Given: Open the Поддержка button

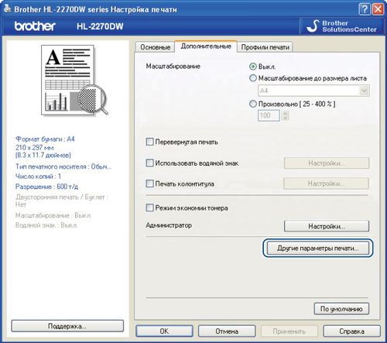Looking at the screenshot, I should pyautogui.click(x=67, y=326).
